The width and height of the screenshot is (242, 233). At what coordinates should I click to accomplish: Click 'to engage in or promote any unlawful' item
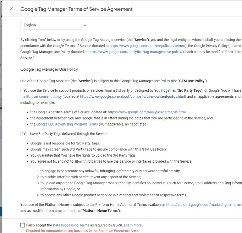[111, 171]
